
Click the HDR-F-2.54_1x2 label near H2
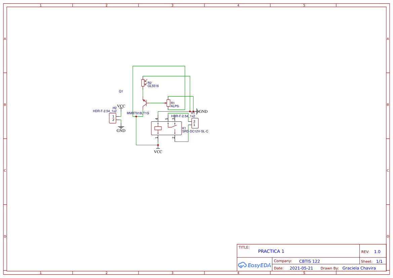pyautogui.click(x=105, y=111)
